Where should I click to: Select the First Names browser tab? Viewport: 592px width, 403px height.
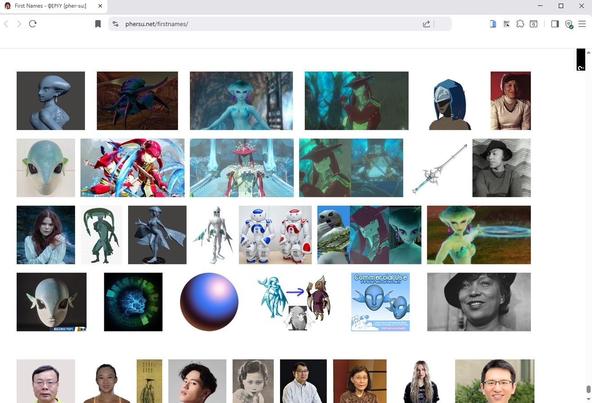[49, 6]
